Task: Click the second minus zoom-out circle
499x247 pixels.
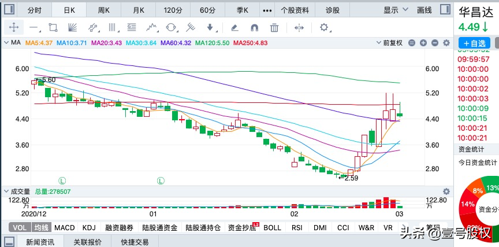Action: coord(435,43)
